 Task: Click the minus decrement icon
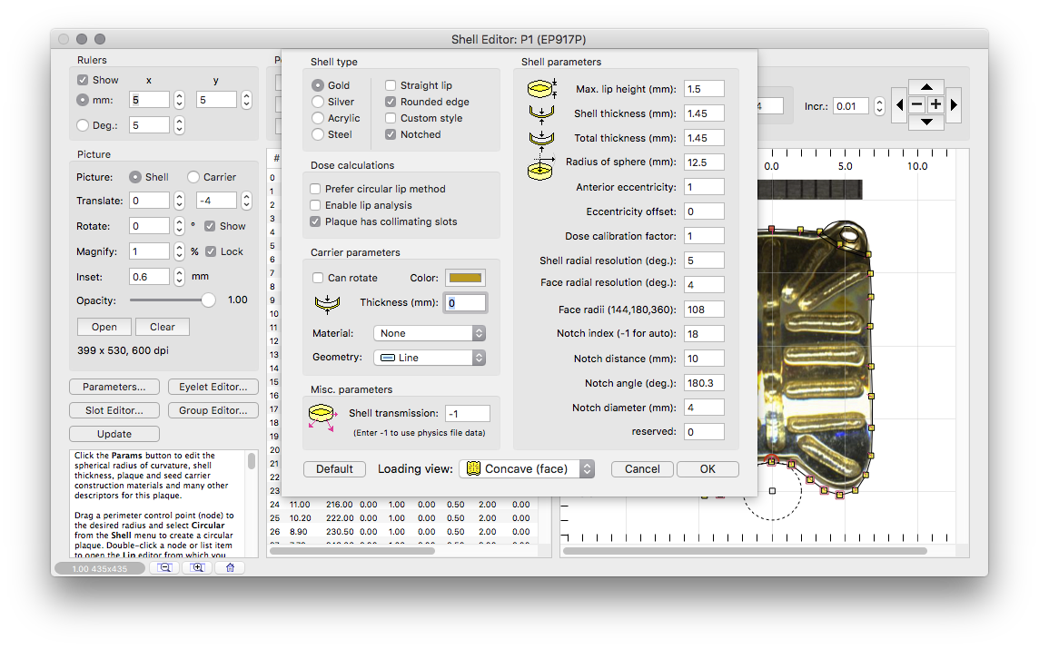[x=917, y=104]
